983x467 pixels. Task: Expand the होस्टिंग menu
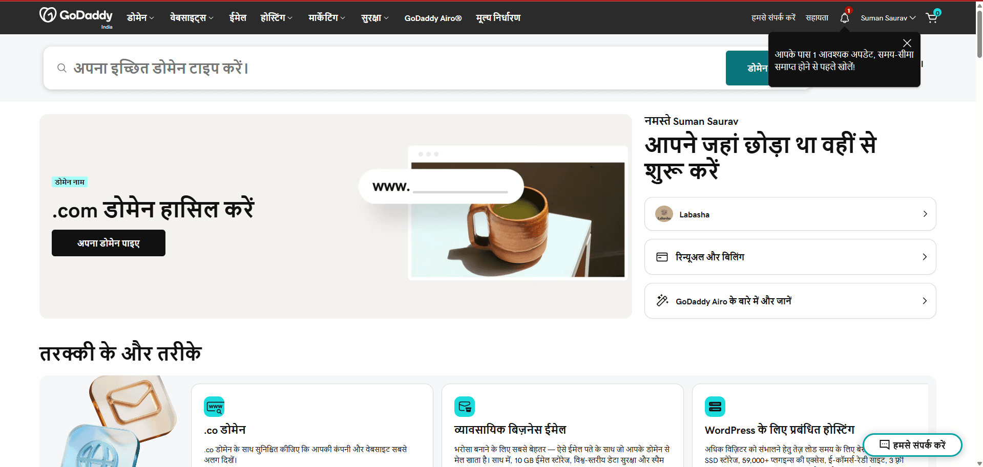click(276, 18)
